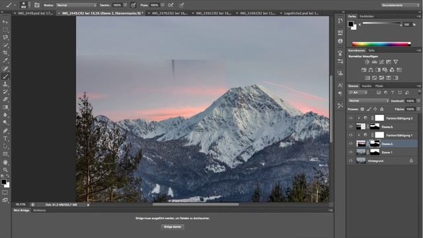Open the layer filter Art dropdown

358,93
